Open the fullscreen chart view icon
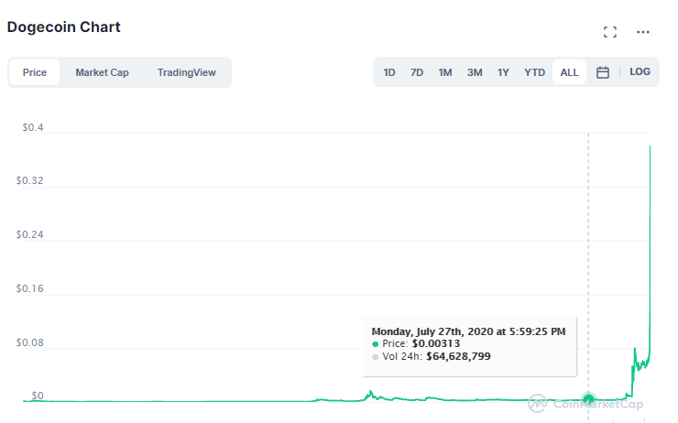This screenshot has height=423, width=678. [x=609, y=32]
